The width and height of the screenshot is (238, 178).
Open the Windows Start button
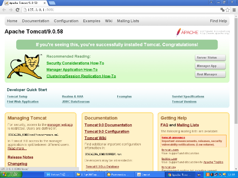(x=11, y=175)
